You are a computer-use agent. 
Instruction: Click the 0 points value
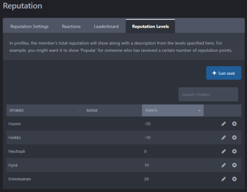145,151
